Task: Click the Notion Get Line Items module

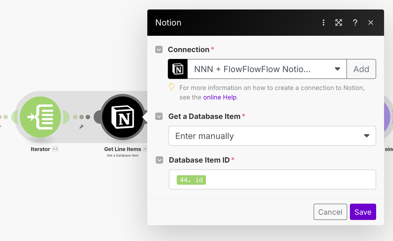Action: click(x=122, y=117)
